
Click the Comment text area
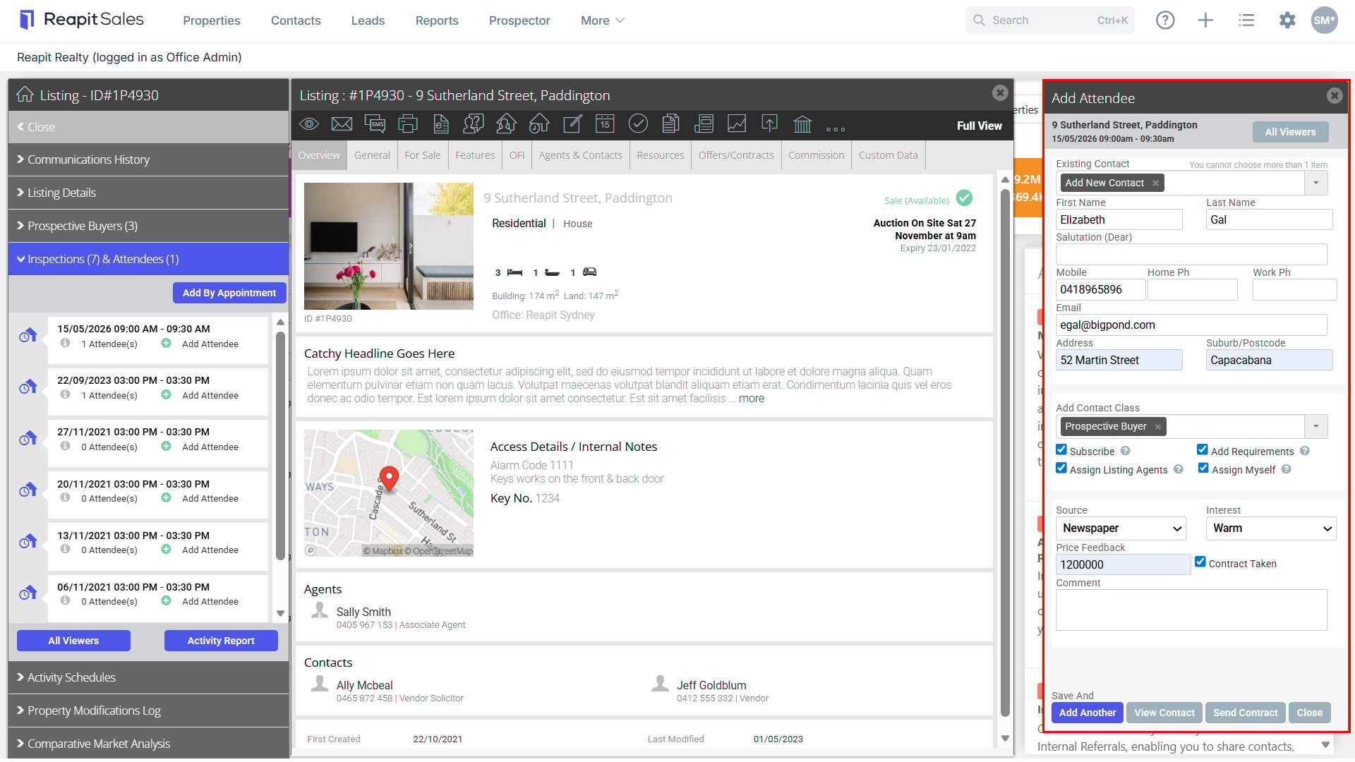1191,610
